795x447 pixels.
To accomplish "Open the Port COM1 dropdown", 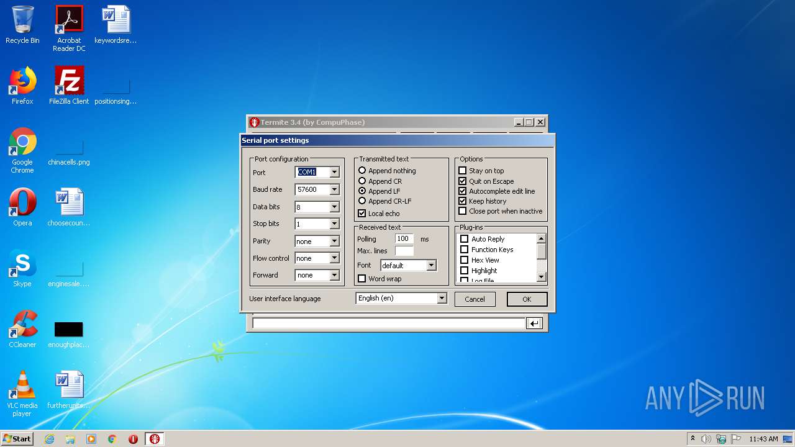I will pos(334,173).
